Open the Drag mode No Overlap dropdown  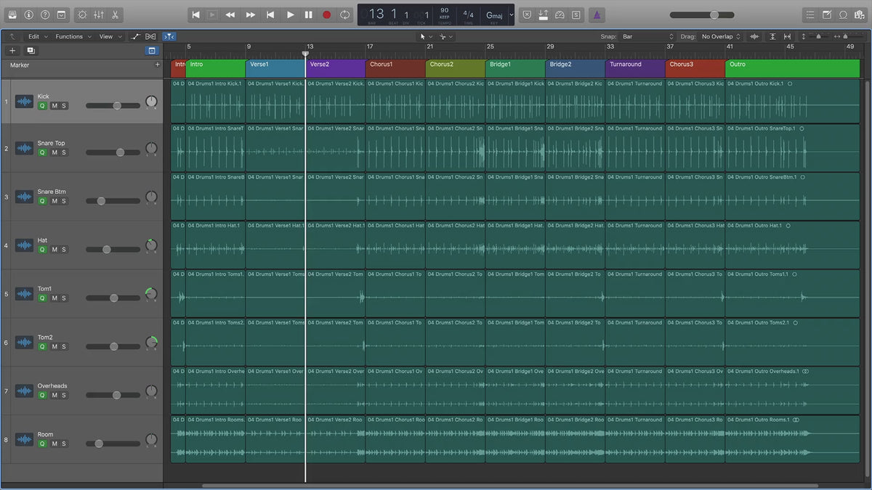(721, 36)
